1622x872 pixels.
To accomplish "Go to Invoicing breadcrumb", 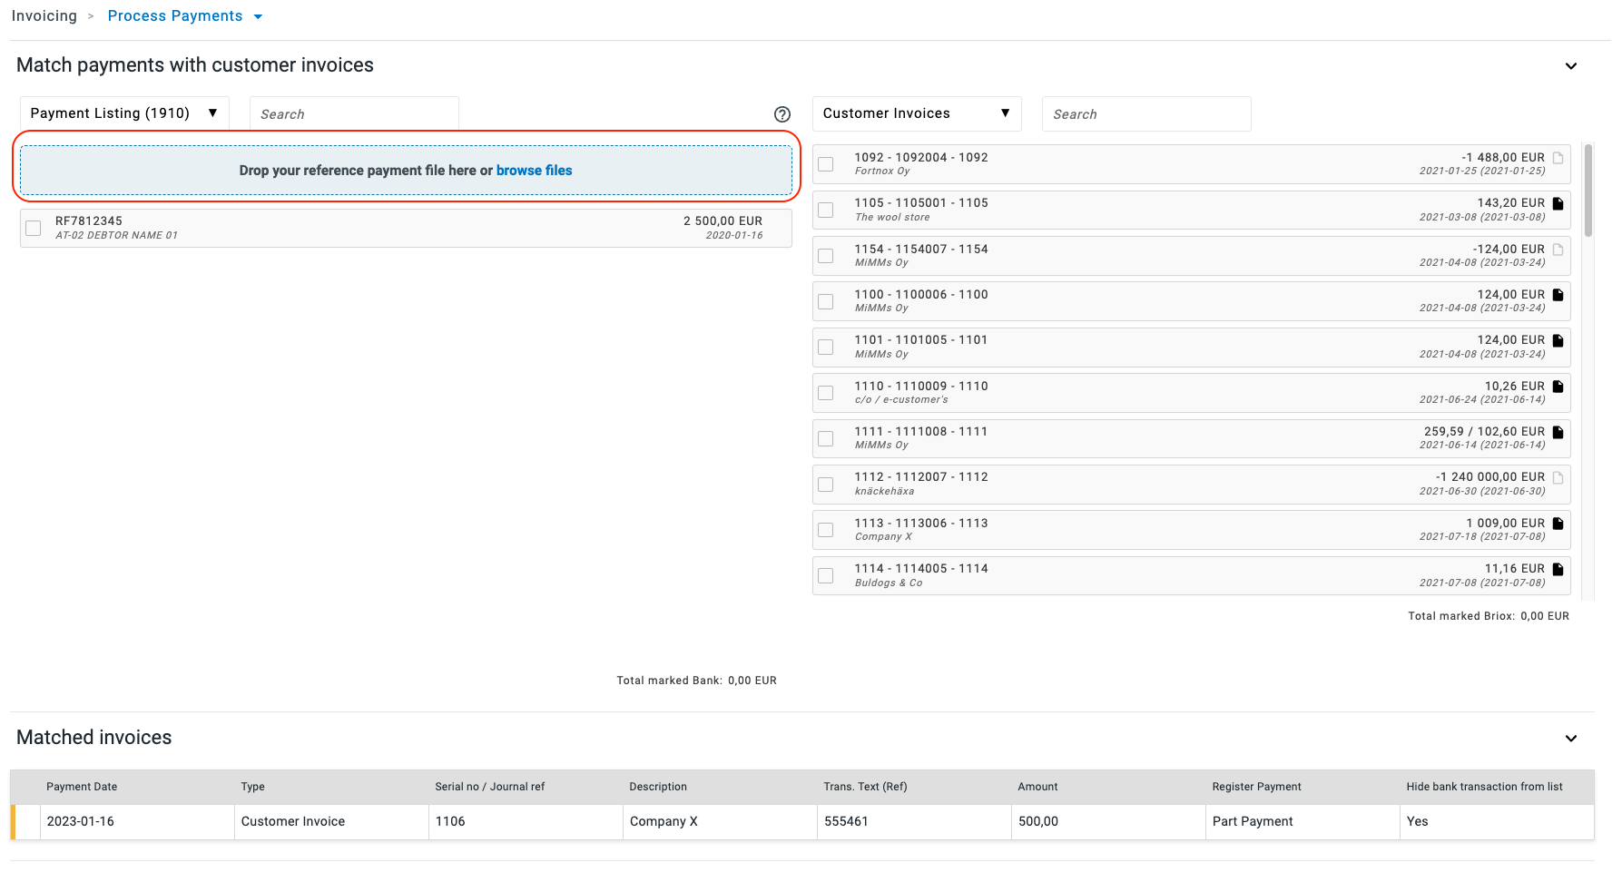I will (x=44, y=16).
